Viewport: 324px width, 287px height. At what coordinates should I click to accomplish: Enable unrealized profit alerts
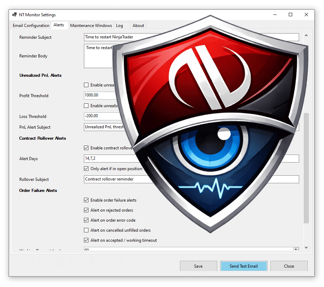pyautogui.click(x=86, y=85)
